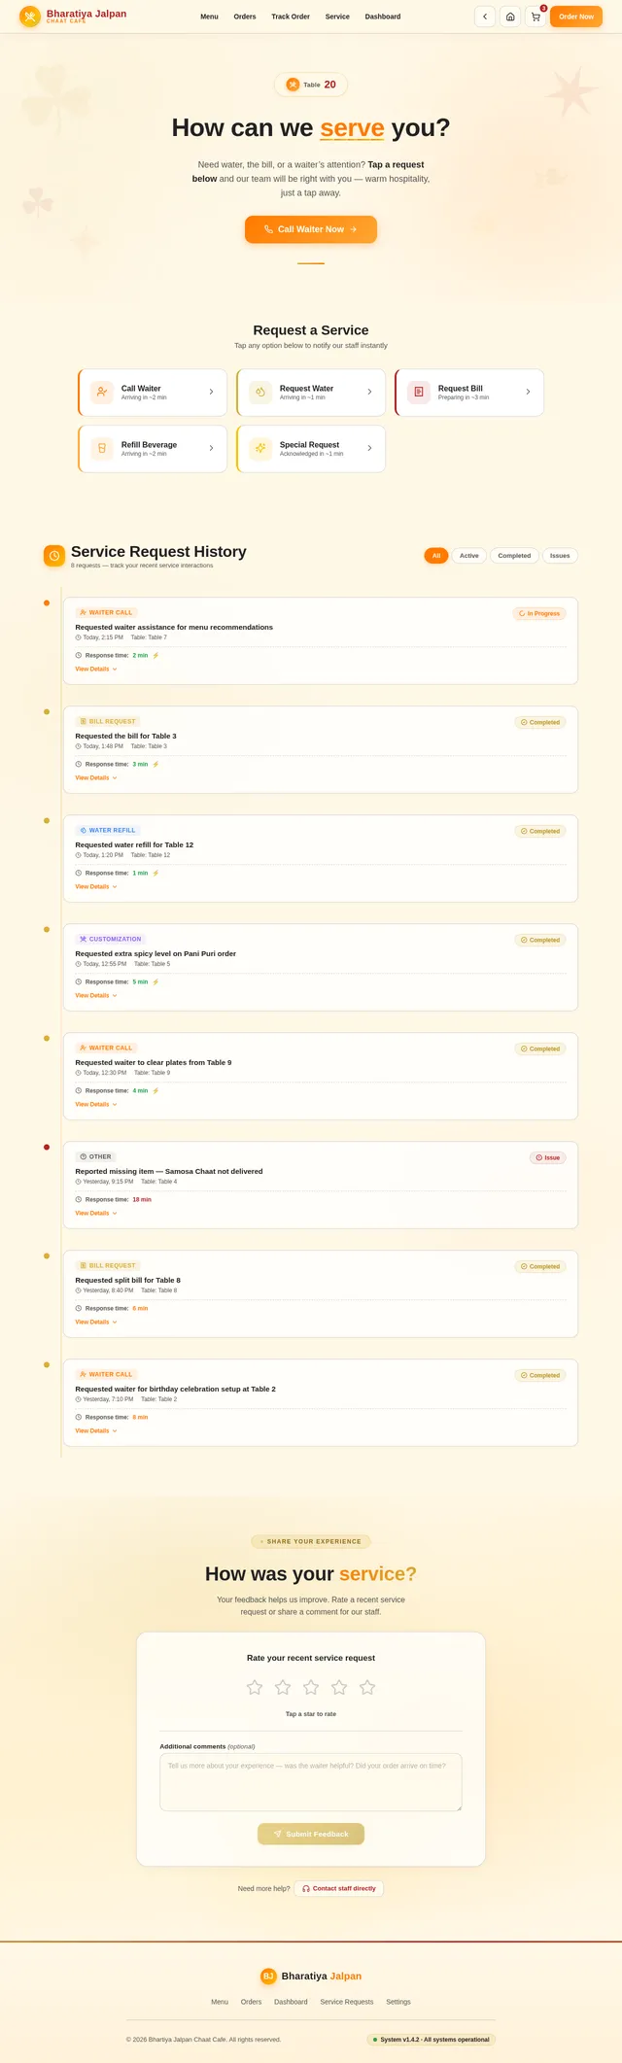The height and width of the screenshot is (2063, 622).
Task: Click the CUSTOMIZATION tag on Pani Puri request
Action: click(111, 939)
